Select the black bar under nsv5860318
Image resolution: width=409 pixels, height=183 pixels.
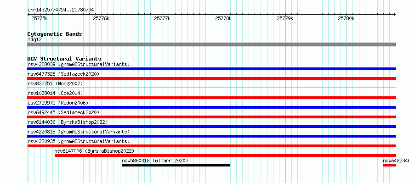tap(176, 165)
